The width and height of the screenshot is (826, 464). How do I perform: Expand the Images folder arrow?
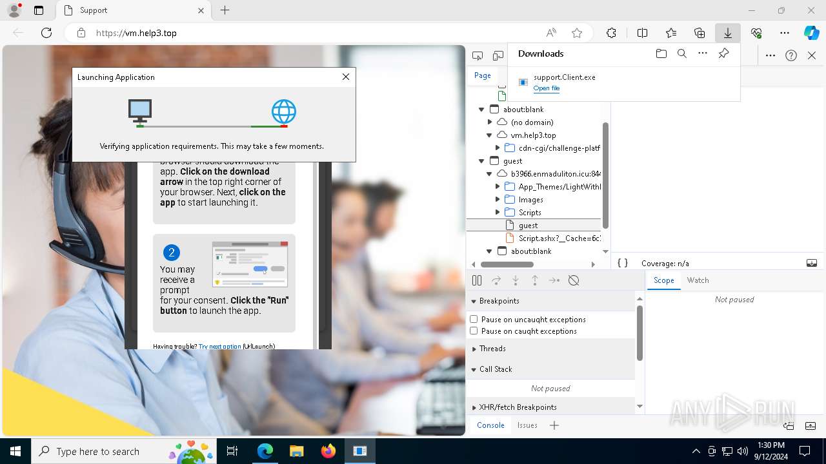pos(498,199)
